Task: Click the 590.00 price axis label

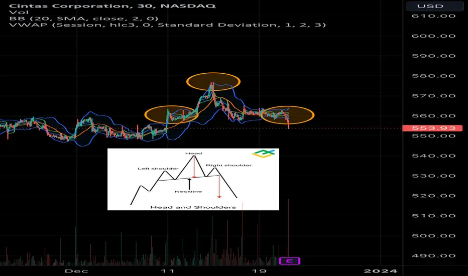Action: (433, 56)
